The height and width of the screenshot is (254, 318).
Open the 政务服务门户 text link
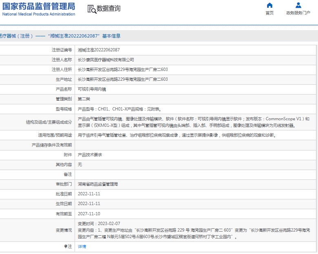(x=298, y=13)
